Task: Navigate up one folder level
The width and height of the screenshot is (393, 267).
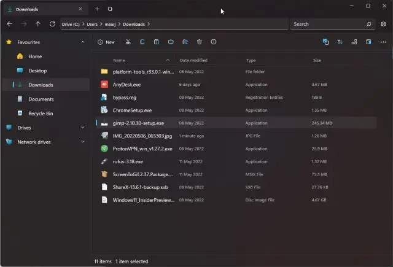Action: click(x=38, y=24)
